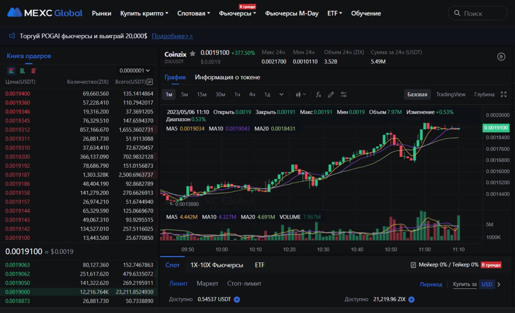Screen dimensions: 515x313
Task: Switch chart to Базовая mode
Action: tap(417, 95)
